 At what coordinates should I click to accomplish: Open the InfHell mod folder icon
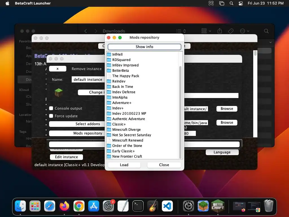pos(109,55)
